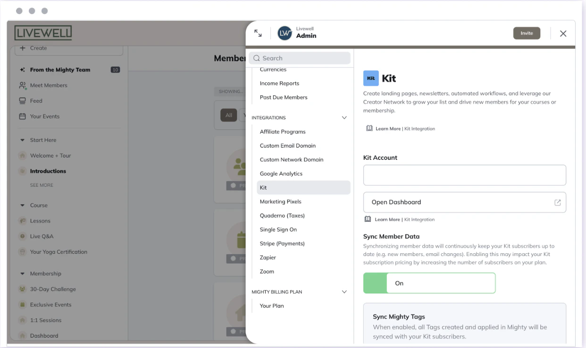
Task: Open Your Events in sidebar
Action: [45, 116]
